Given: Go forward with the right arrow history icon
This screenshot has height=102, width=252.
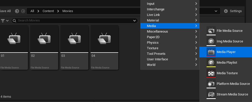Looking at the screenshot, I should coord(23,11).
